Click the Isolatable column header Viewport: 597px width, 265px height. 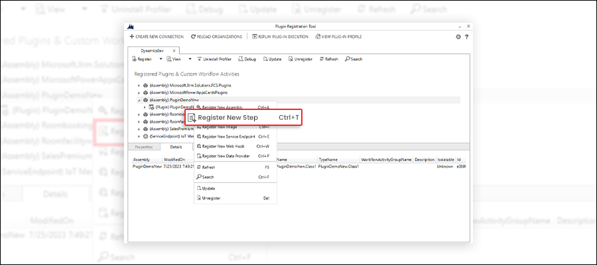(446, 160)
